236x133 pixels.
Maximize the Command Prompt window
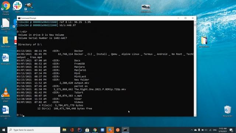click(x=185, y=18)
